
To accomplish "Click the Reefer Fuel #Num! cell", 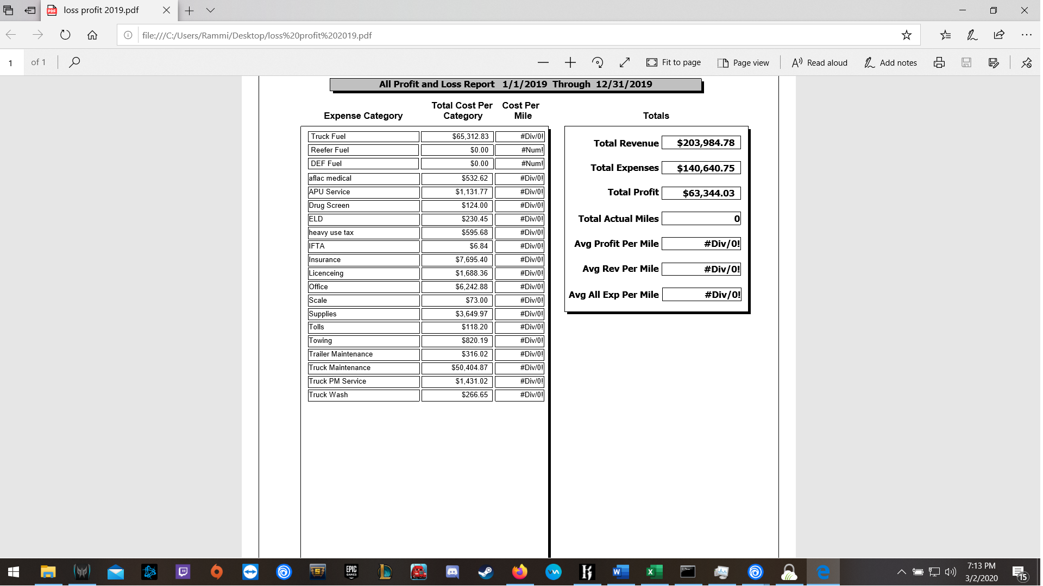I will tap(520, 150).
